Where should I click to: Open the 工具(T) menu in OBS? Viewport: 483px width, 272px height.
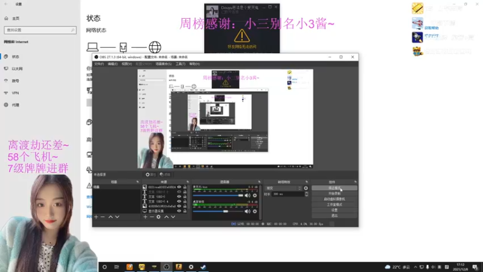tap(180, 64)
